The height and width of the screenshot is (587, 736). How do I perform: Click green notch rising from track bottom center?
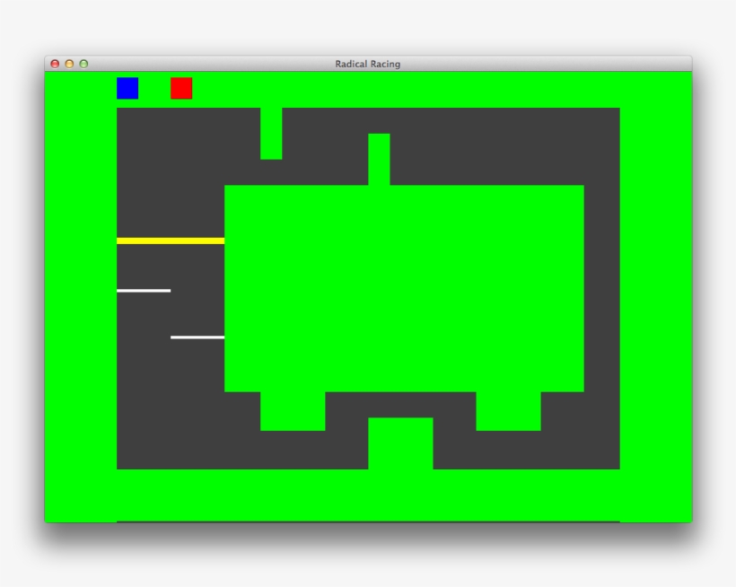[x=400, y=442]
